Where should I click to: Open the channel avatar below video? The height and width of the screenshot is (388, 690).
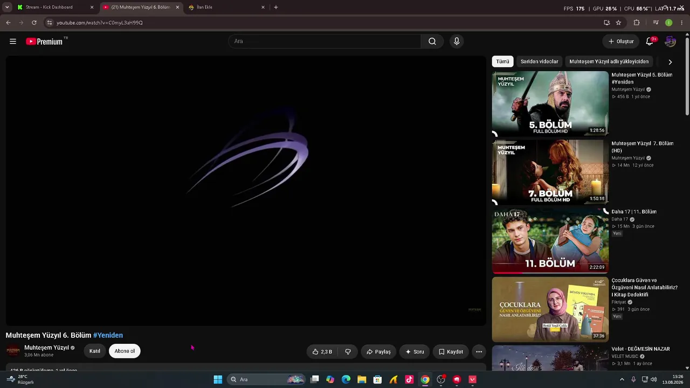tap(13, 351)
